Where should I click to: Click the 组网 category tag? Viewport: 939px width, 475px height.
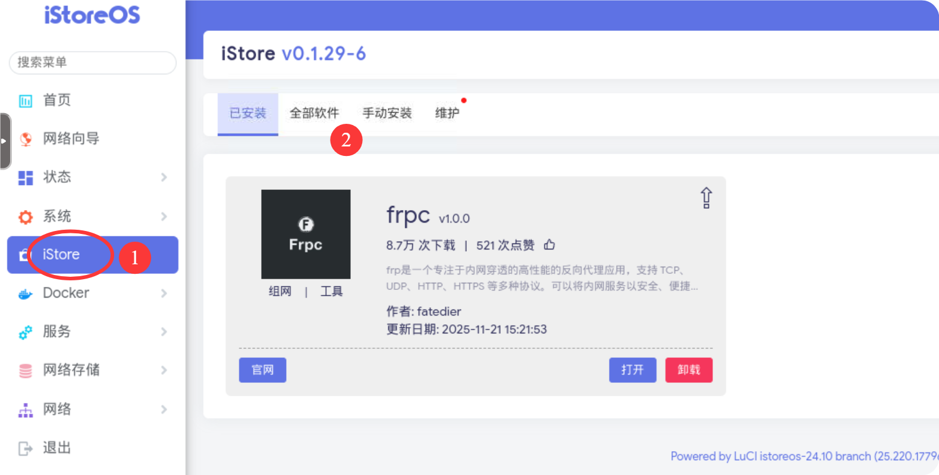280,291
